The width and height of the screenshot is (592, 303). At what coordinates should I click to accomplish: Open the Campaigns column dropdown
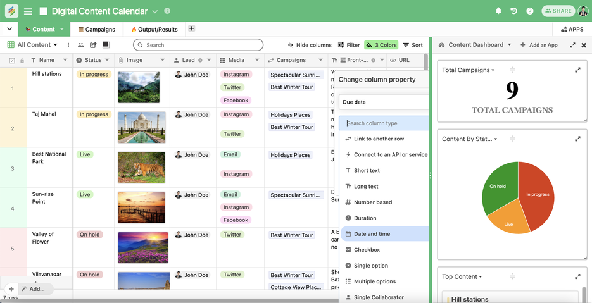(x=320, y=60)
